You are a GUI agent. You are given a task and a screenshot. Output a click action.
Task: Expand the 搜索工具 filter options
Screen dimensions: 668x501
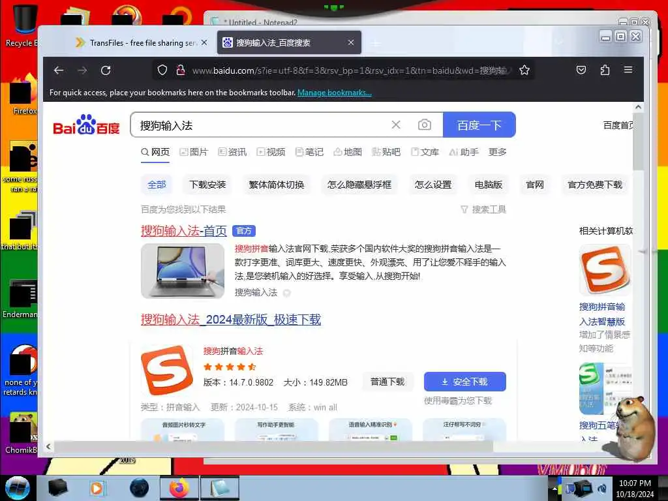(483, 209)
